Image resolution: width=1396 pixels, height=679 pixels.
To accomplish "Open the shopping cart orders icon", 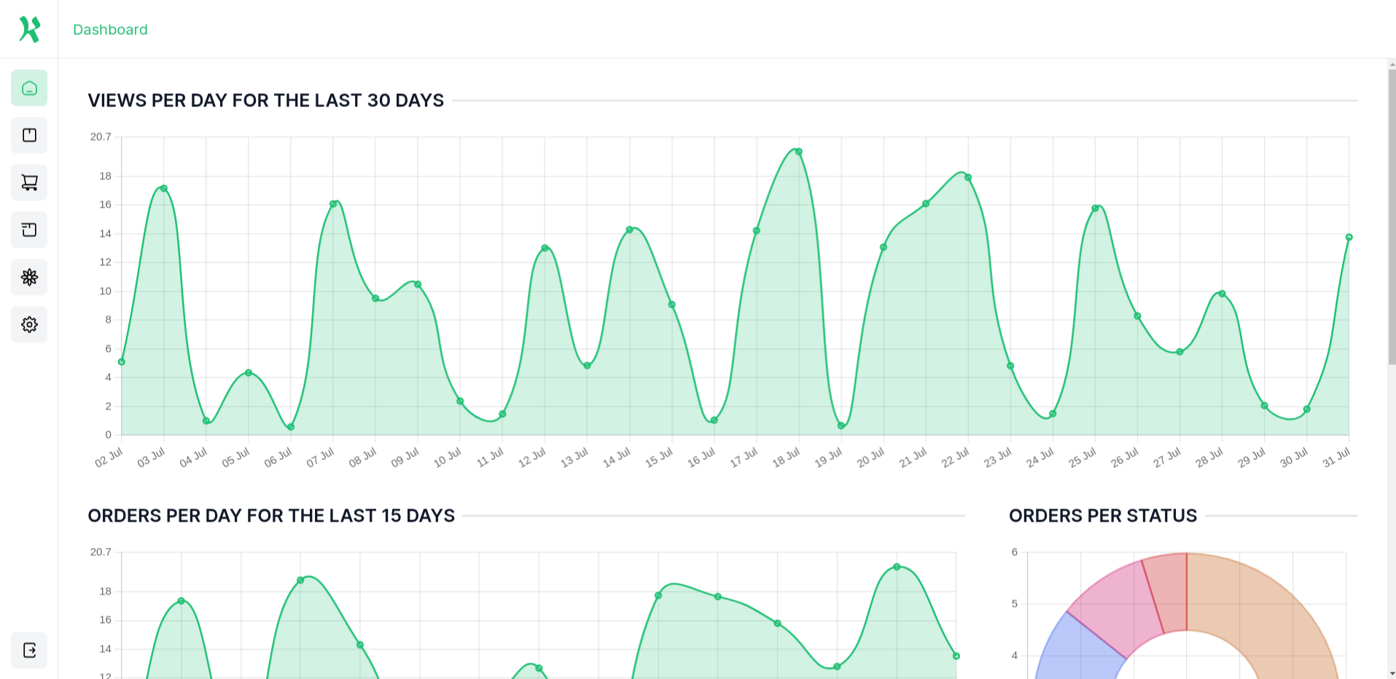I will [x=29, y=183].
